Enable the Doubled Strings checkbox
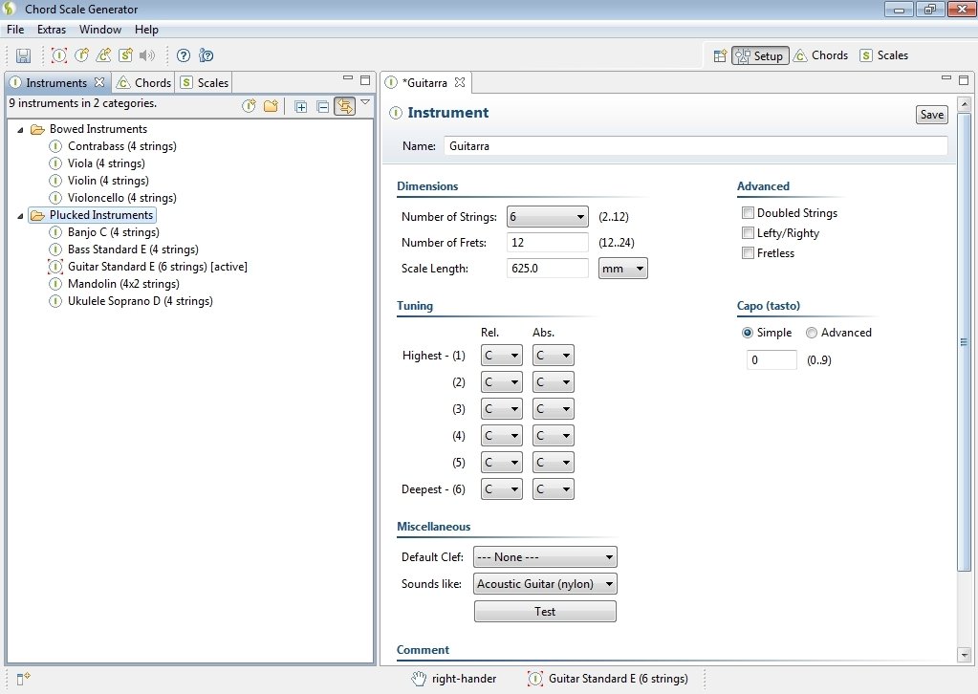 (748, 212)
